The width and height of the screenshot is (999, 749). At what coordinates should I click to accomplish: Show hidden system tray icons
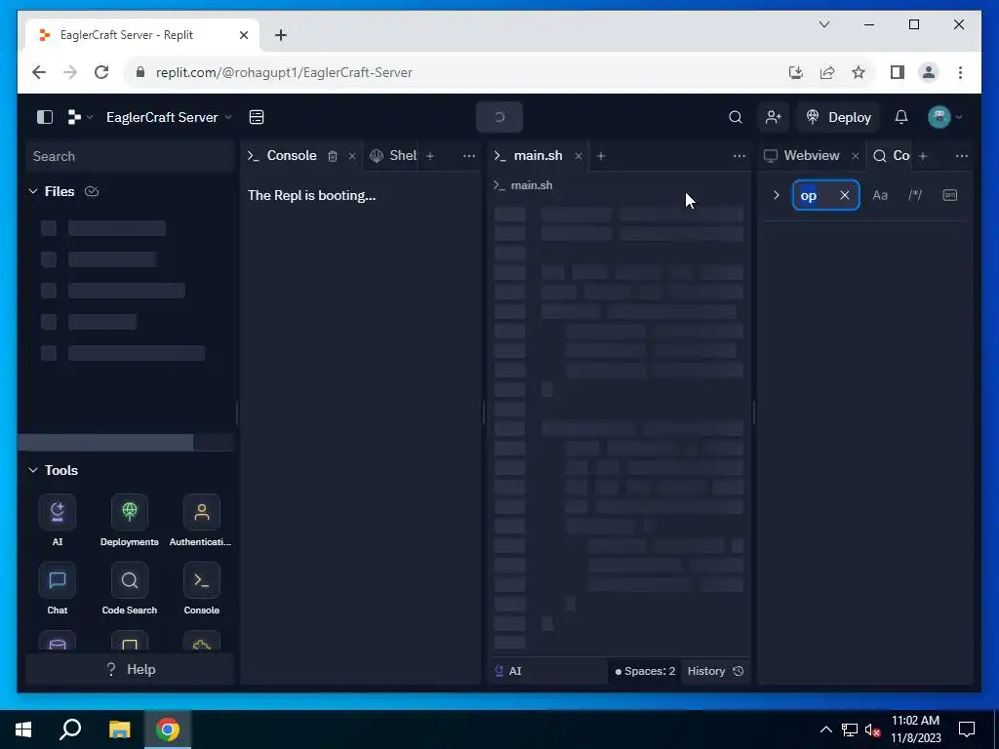click(825, 729)
